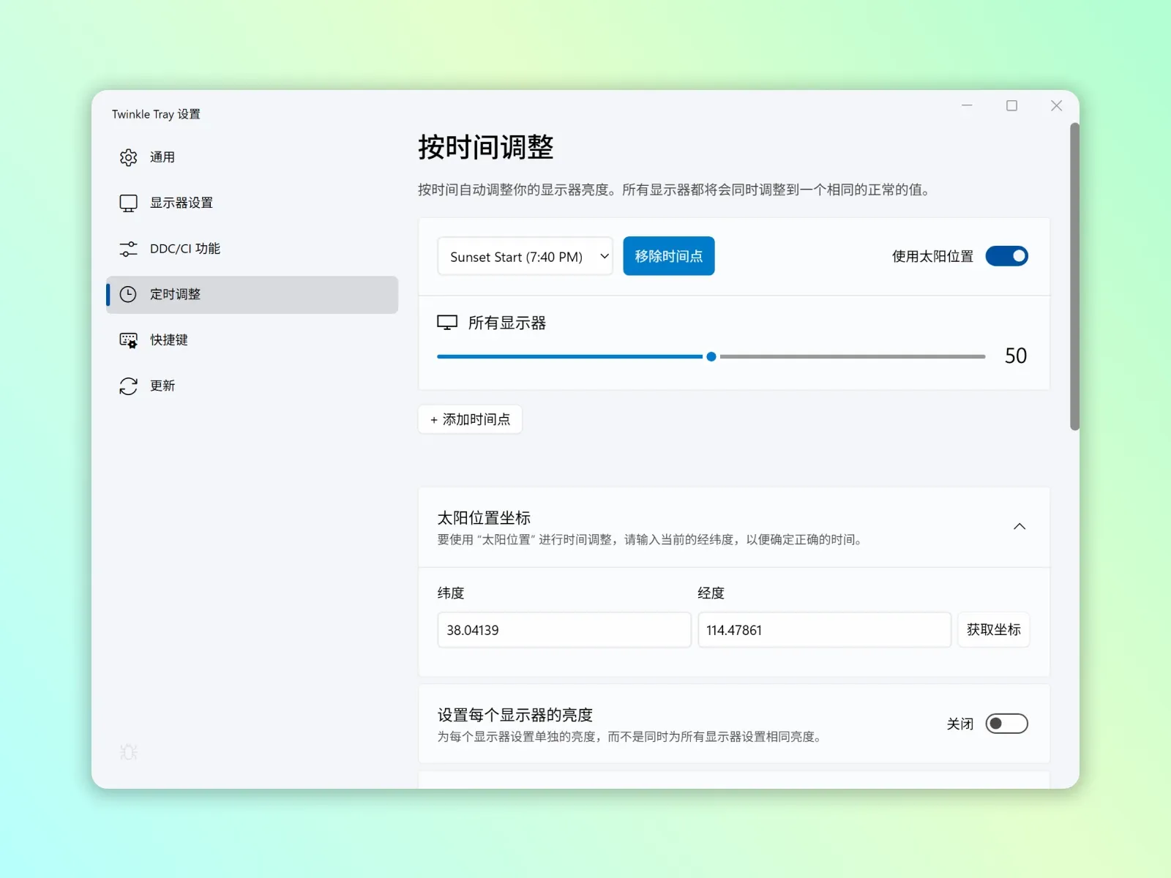Close the Twinkle Tray settings window
1171x878 pixels.
1056,105
